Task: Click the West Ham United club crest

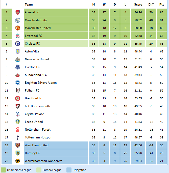Action: point(17,145)
